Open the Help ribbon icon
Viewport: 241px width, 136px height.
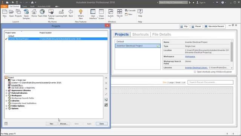pos(140,12)
